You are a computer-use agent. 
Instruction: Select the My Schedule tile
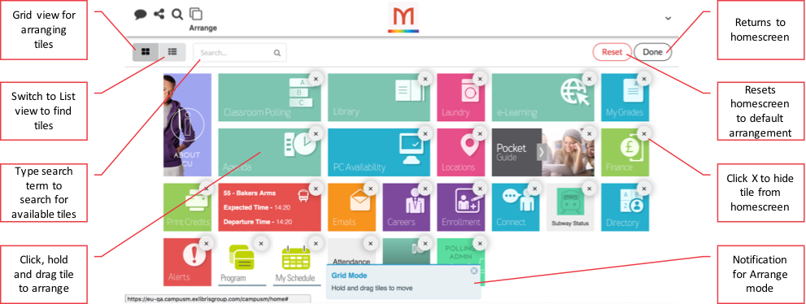pyautogui.click(x=297, y=262)
